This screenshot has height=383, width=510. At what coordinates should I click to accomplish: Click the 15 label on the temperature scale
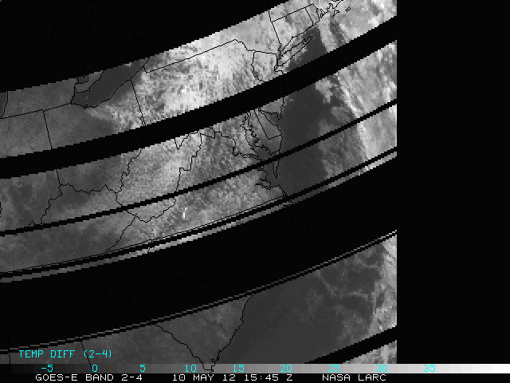237,368
